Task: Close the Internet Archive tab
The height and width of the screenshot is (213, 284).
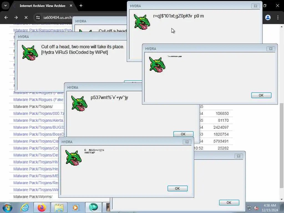Action: point(71,6)
